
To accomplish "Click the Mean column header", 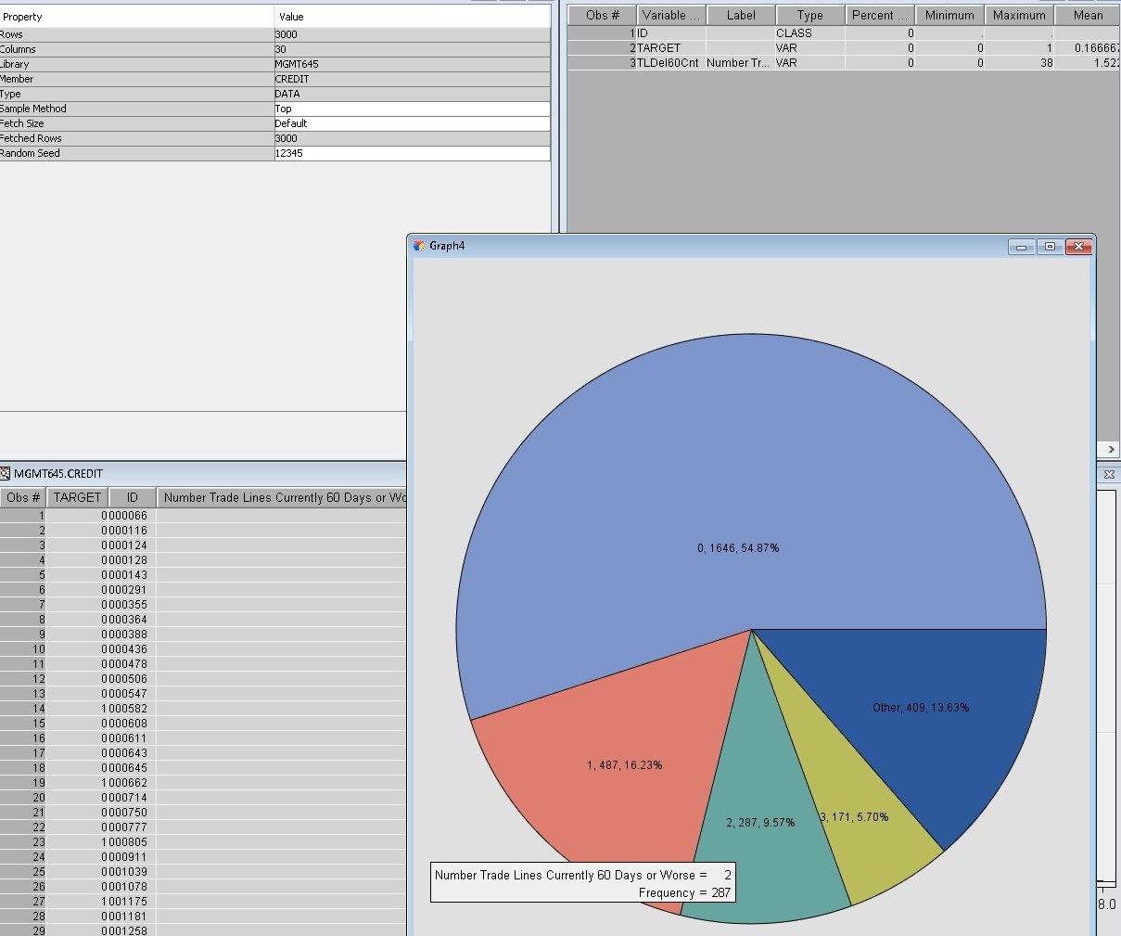I will coord(1089,15).
